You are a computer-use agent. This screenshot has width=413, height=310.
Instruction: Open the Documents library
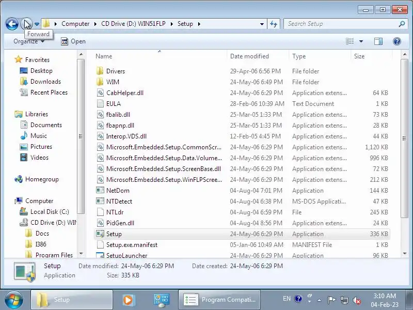[46, 125]
